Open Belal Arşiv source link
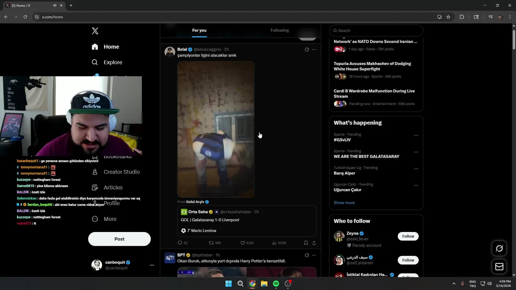The height and width of the screenshot is (290, 516). tap(198, 202)
